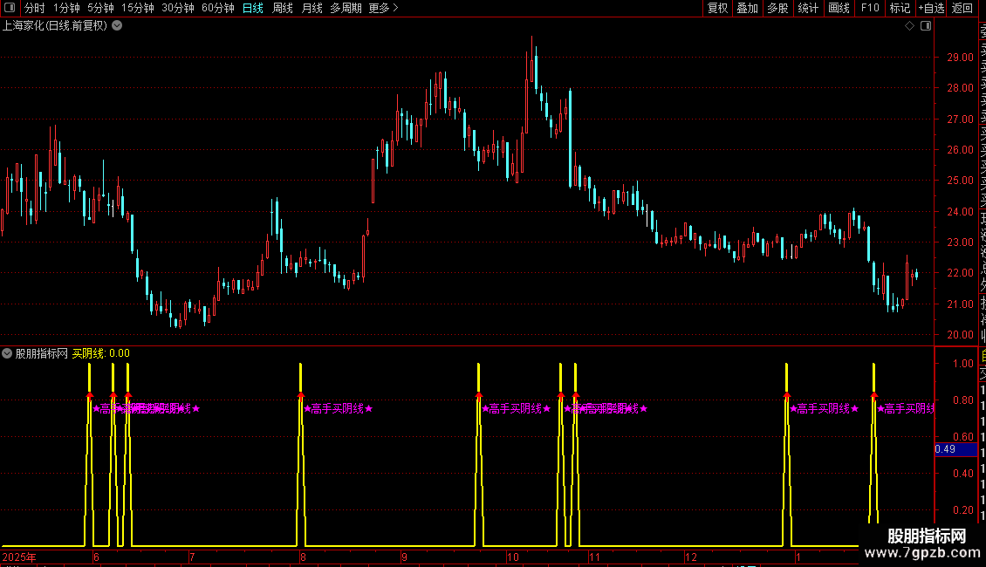Viewport: 986px width, 567px height.
Task: Expand 更多 period options
Action: 384,8
